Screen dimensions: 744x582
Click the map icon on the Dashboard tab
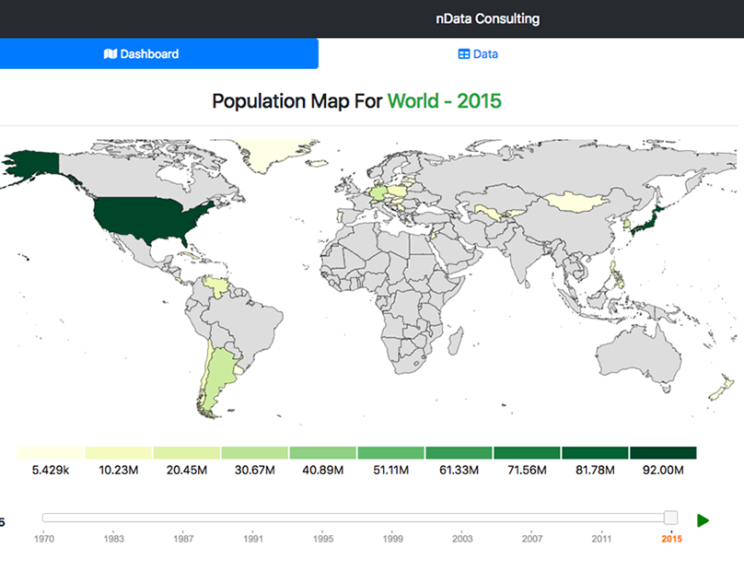coord(111,53)
